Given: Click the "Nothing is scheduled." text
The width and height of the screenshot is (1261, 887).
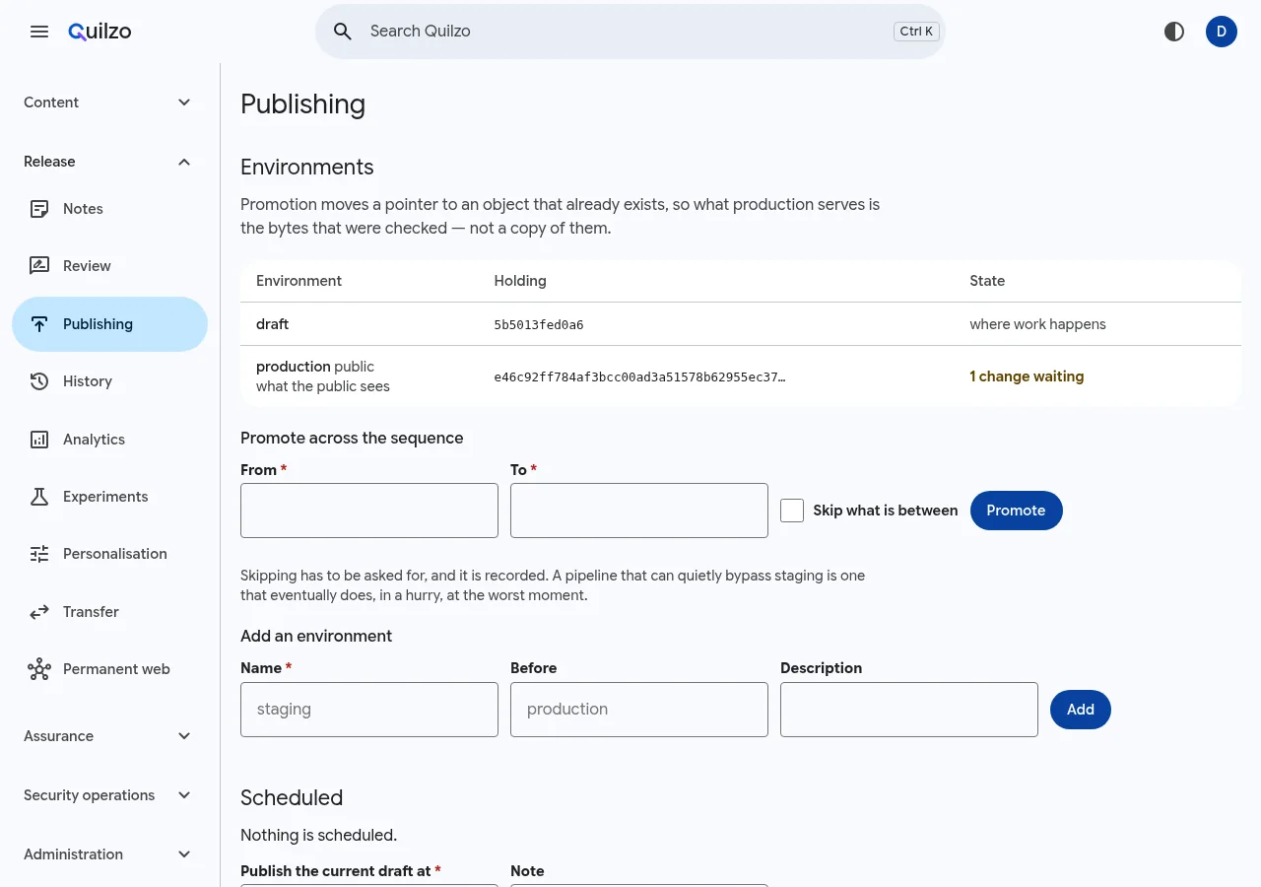Looking at the screenshot, I should point(318,835).
